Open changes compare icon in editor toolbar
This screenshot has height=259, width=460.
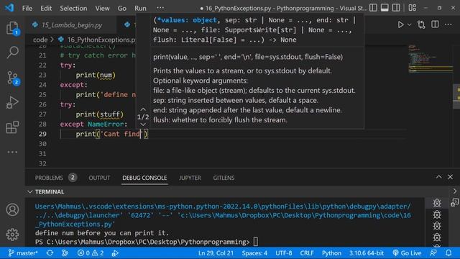tap(421, 24)
